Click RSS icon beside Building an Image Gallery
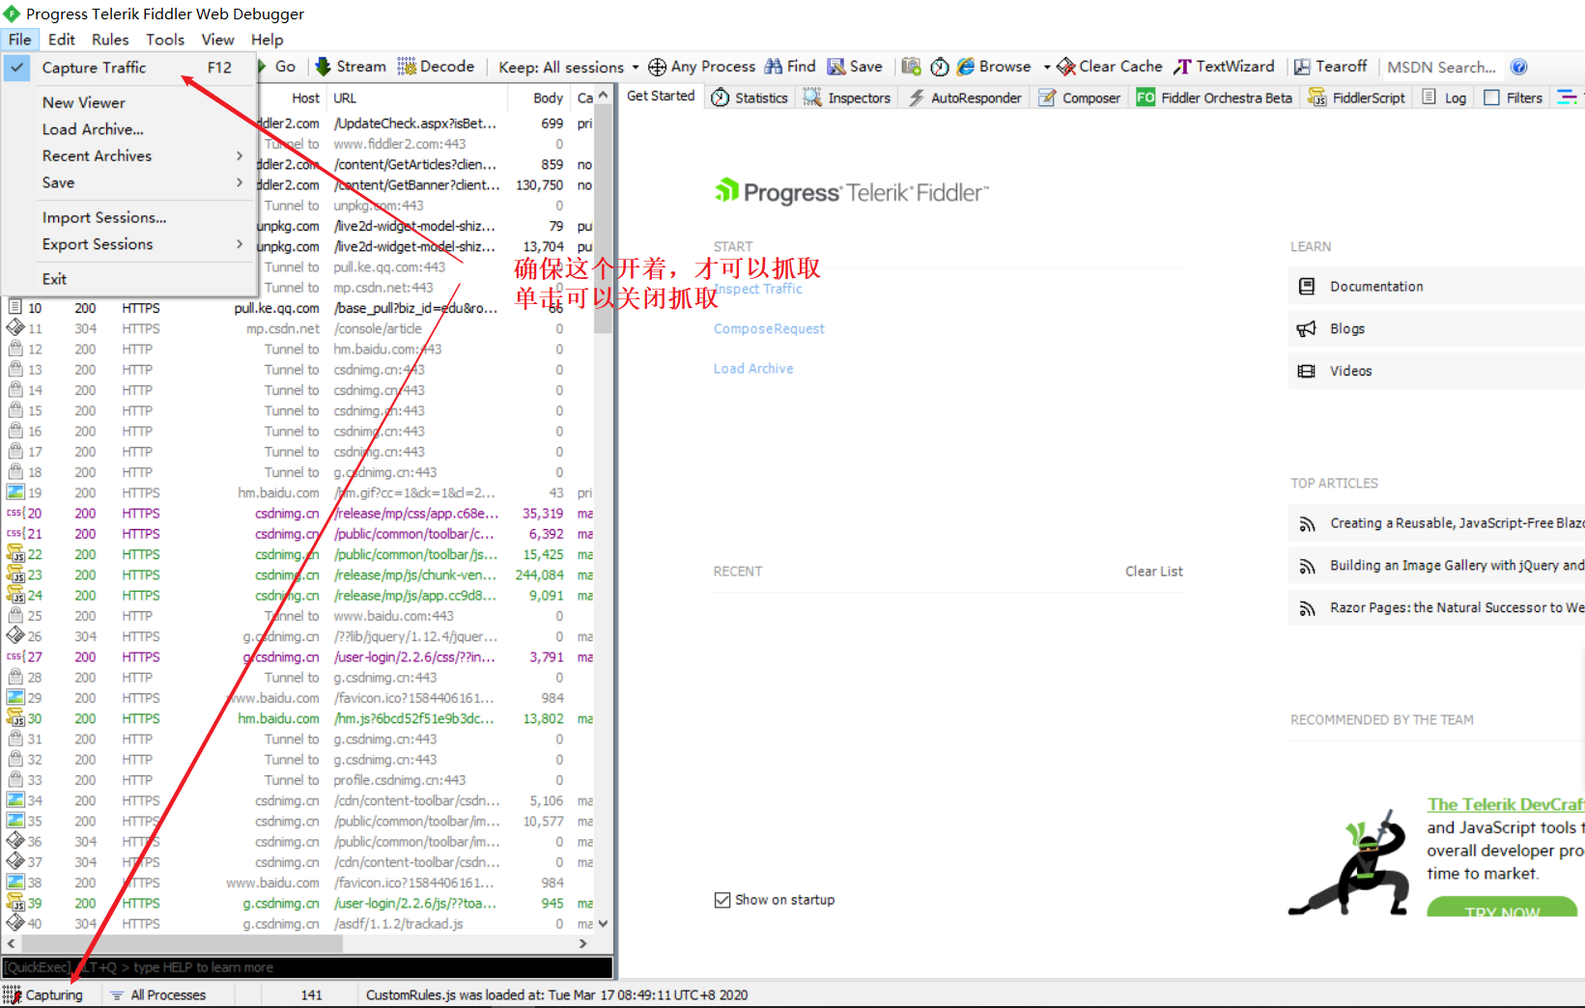The image size is (1585, 1008). click(x=1307, y=567)
